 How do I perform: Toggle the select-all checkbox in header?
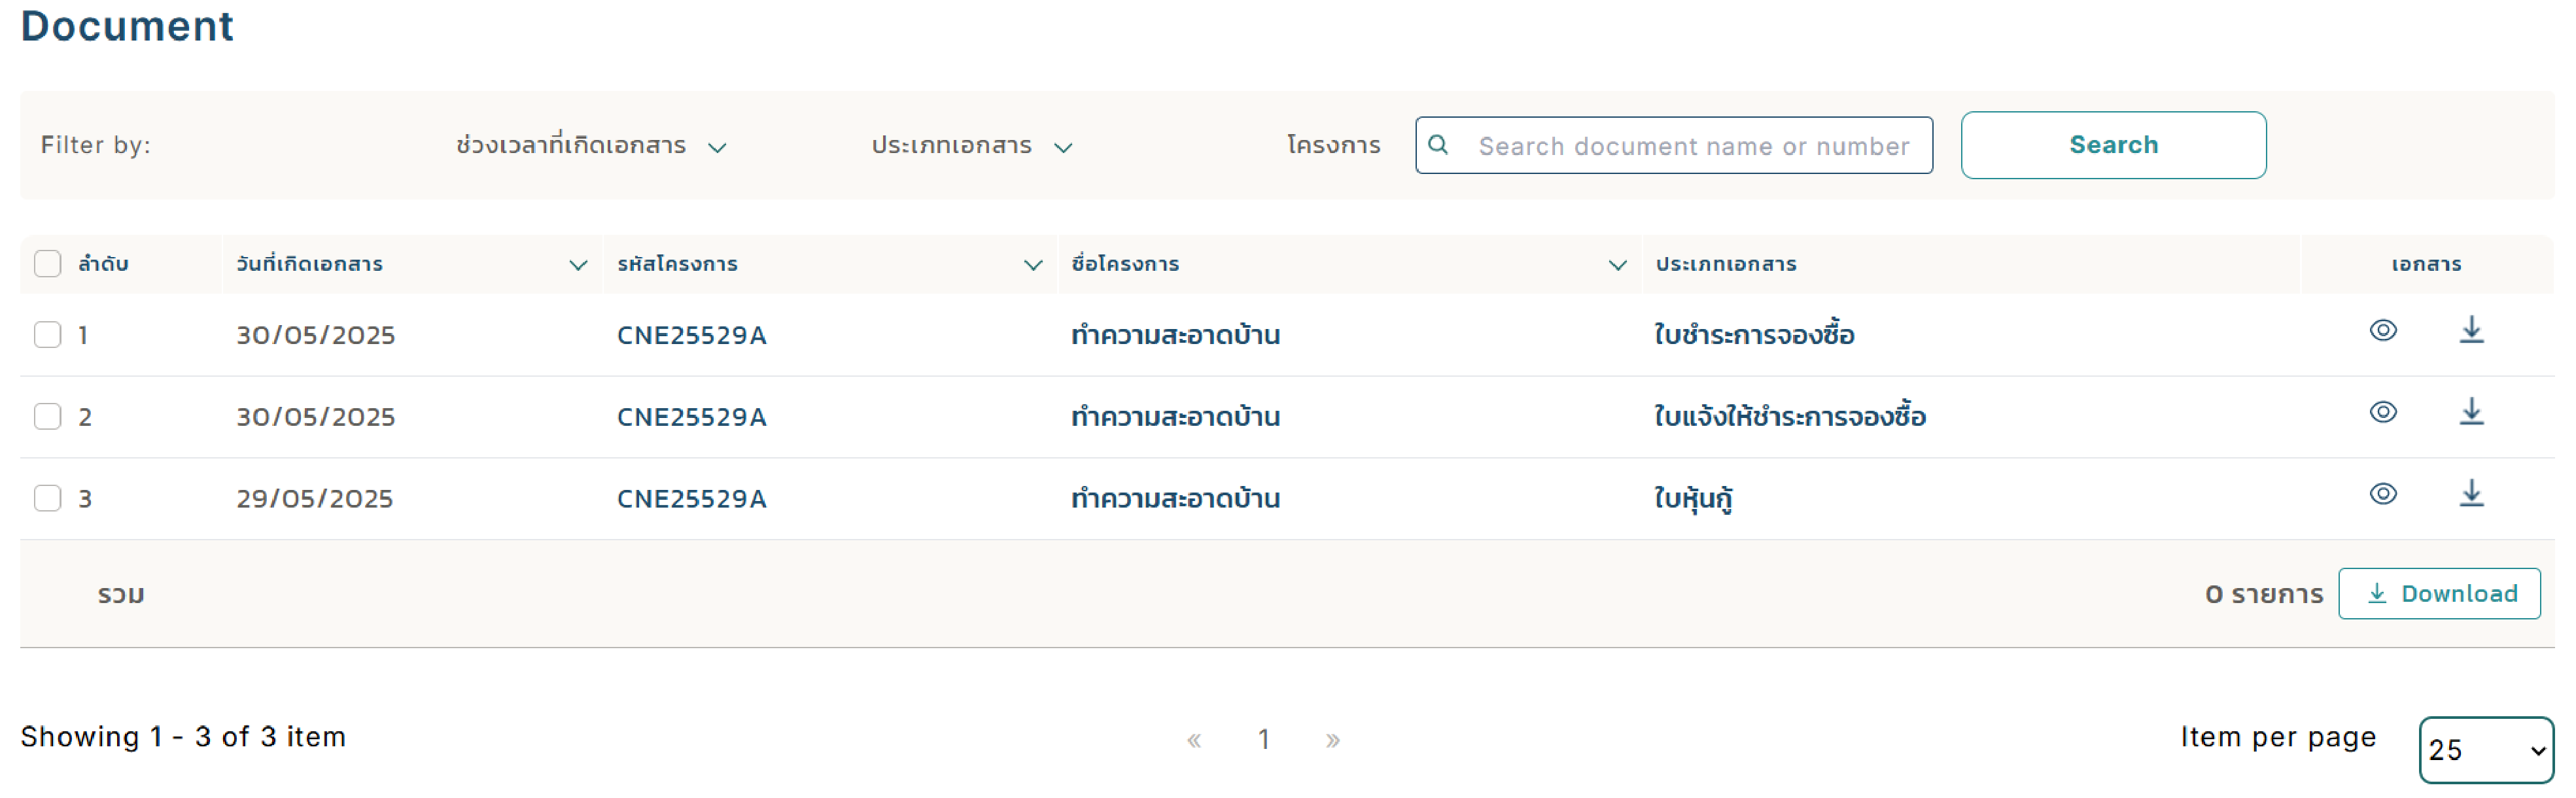coord(48,264)
